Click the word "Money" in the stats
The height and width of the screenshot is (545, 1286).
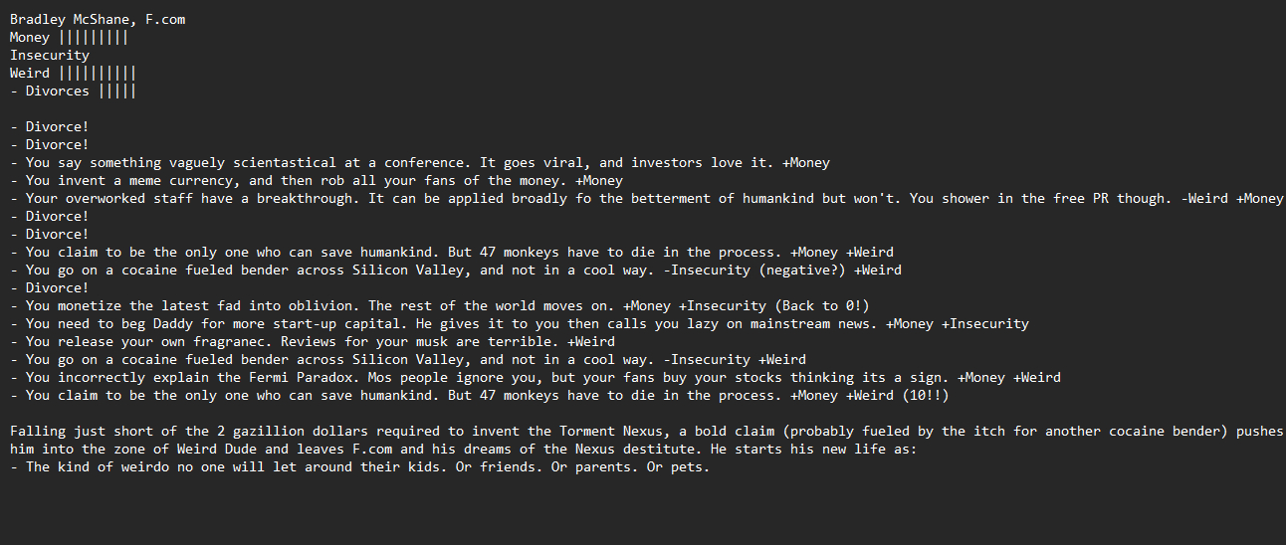[x=30, y=38]
